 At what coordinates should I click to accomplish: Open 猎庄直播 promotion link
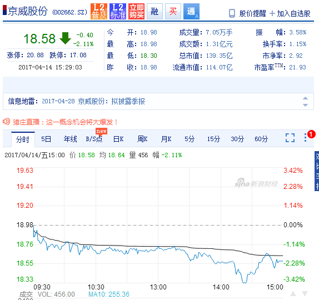pos(65,122)
